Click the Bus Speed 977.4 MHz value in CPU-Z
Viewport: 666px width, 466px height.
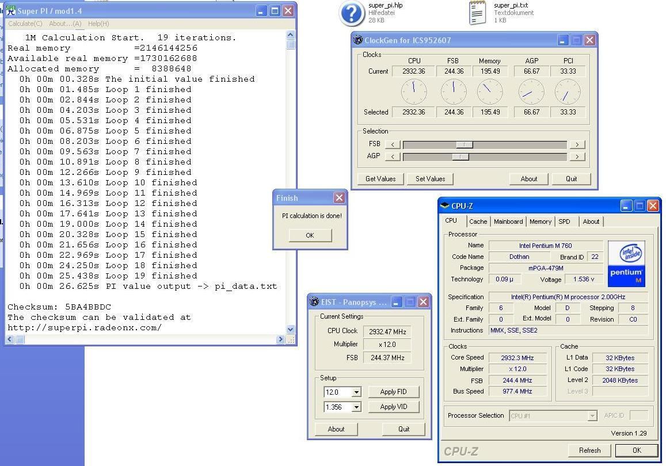click(517, 391)
